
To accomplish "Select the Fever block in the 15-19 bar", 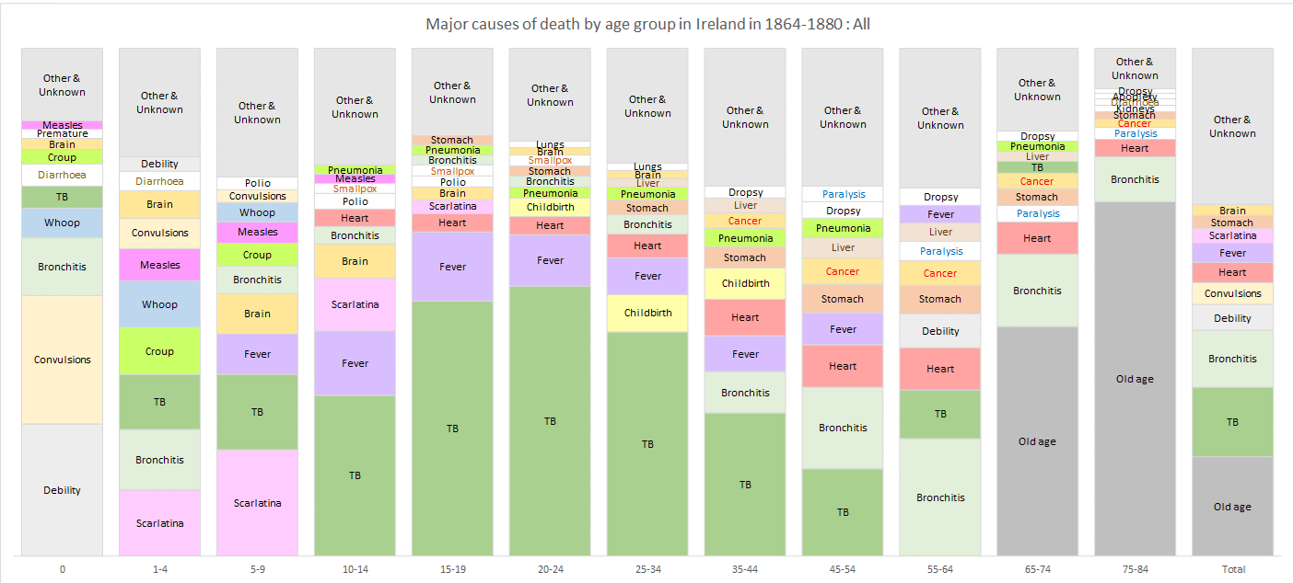I will [451, 265].
